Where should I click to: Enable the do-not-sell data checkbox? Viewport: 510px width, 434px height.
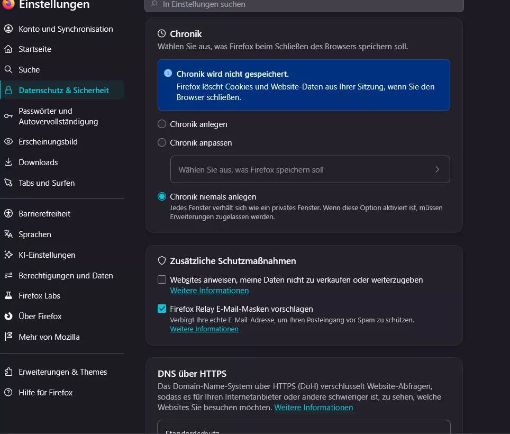162,279
